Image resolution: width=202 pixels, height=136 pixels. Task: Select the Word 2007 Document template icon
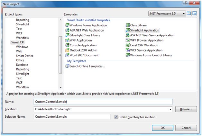[67, 55]
